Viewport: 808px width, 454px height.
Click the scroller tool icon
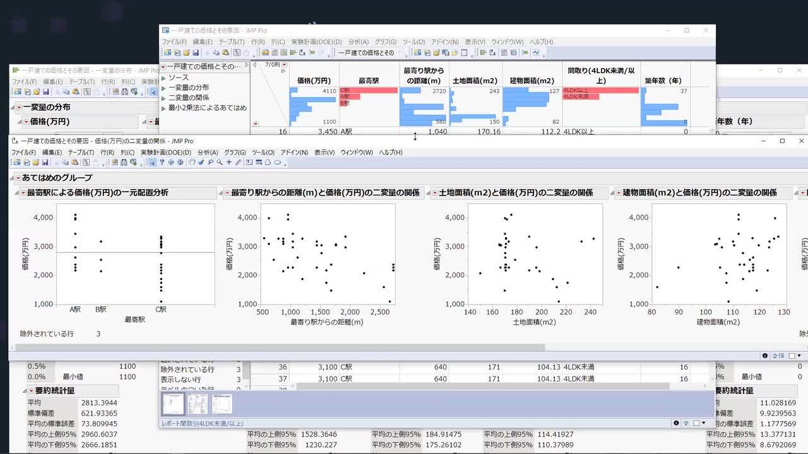(181, 162)
